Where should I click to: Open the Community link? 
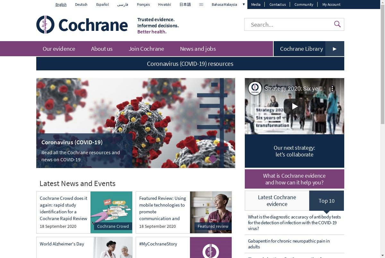tap(304, 4)
